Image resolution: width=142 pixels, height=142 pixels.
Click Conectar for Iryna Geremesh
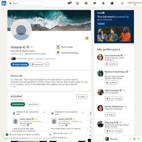[x=111, y=64]
